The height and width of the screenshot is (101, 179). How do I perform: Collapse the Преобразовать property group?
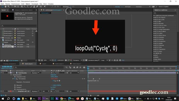coord(11,75)
